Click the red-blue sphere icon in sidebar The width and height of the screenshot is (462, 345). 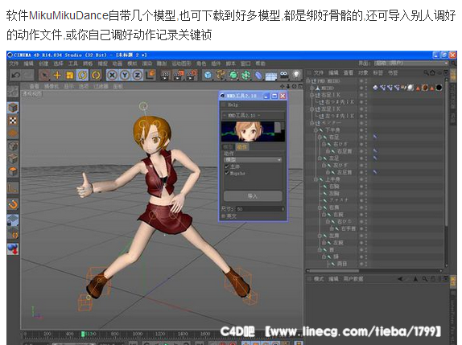[x=13, y=249]
